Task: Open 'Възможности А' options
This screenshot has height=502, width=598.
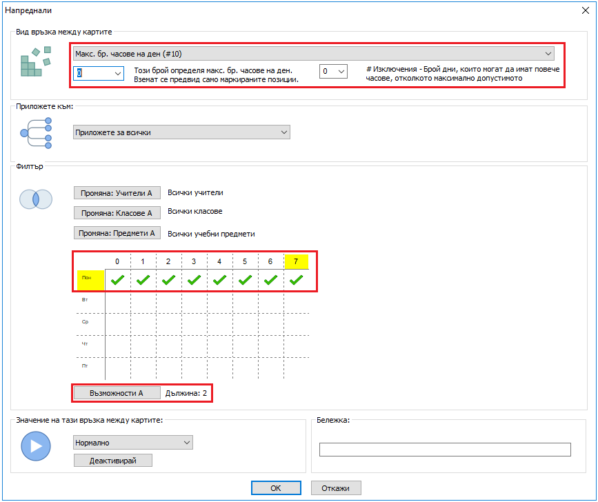Action: [x=117, y=393]
